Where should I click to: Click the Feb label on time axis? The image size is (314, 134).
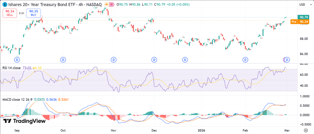[245, 130]
